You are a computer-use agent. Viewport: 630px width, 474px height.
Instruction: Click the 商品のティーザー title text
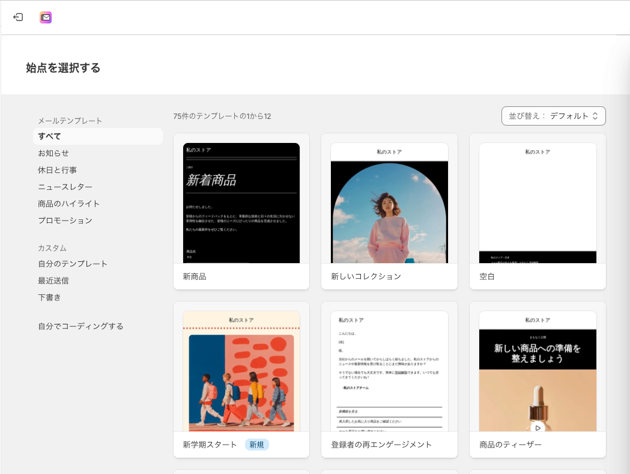[510, 445]
